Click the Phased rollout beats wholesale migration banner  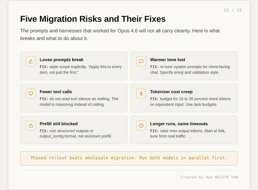click(x=129, y=158)
